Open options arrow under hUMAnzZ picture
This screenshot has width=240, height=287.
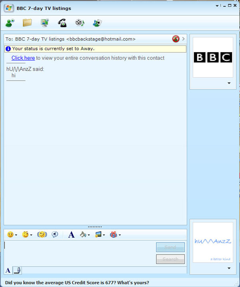(x=229, y=268)
